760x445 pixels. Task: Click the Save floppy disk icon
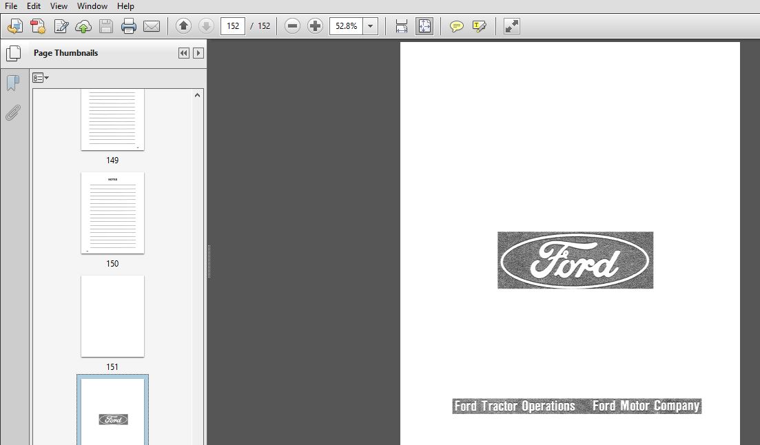pos(106,26)
